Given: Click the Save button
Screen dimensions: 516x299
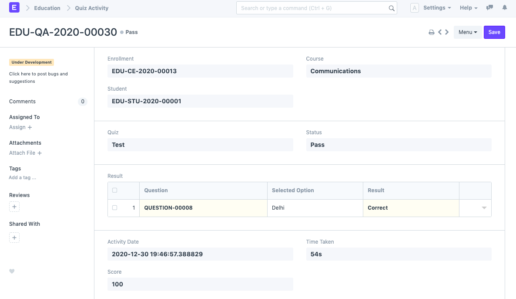Looking at the screenshot, I should [x=494, y=32].
